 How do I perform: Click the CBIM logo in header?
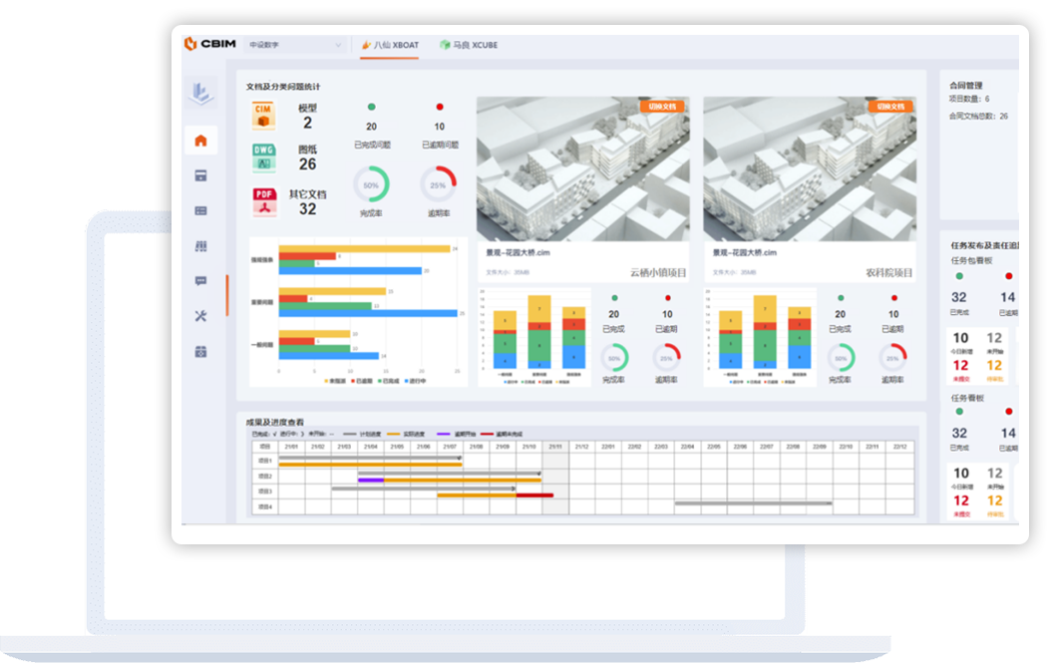coord(208,44)
